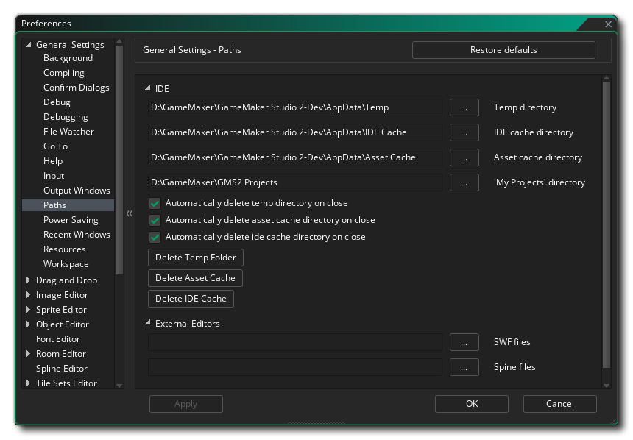Expand the Image Editor node
Viewport: 633px width, 440px height.
pyautogui.click(x=28, y=295)
